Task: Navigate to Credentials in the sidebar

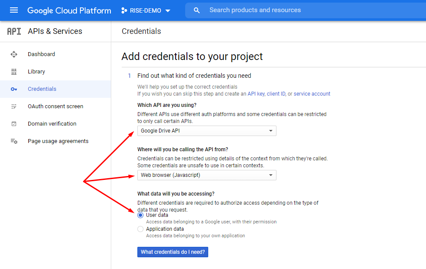Action: (x=42, y=89)
